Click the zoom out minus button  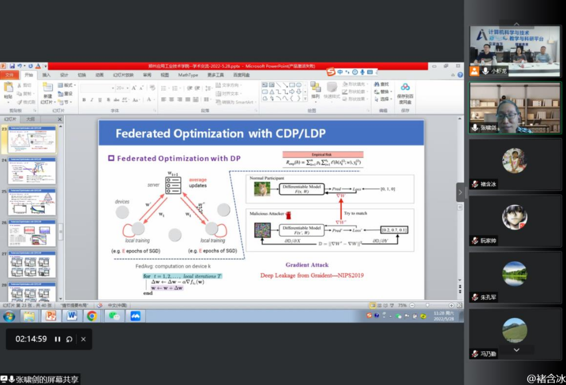coord(412,305)
